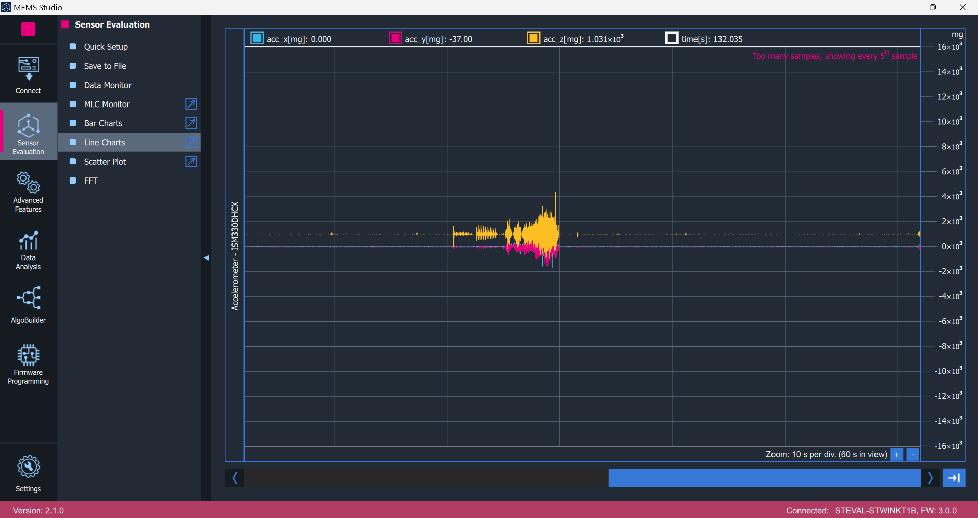This screenshot has width=978, height=518.
Task: Toggle the acc_y trace visibility
Action: coord(395,38)
